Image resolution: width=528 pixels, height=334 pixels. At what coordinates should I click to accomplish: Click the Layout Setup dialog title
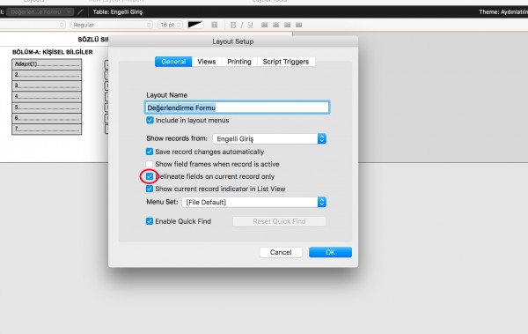pos(233,41)
